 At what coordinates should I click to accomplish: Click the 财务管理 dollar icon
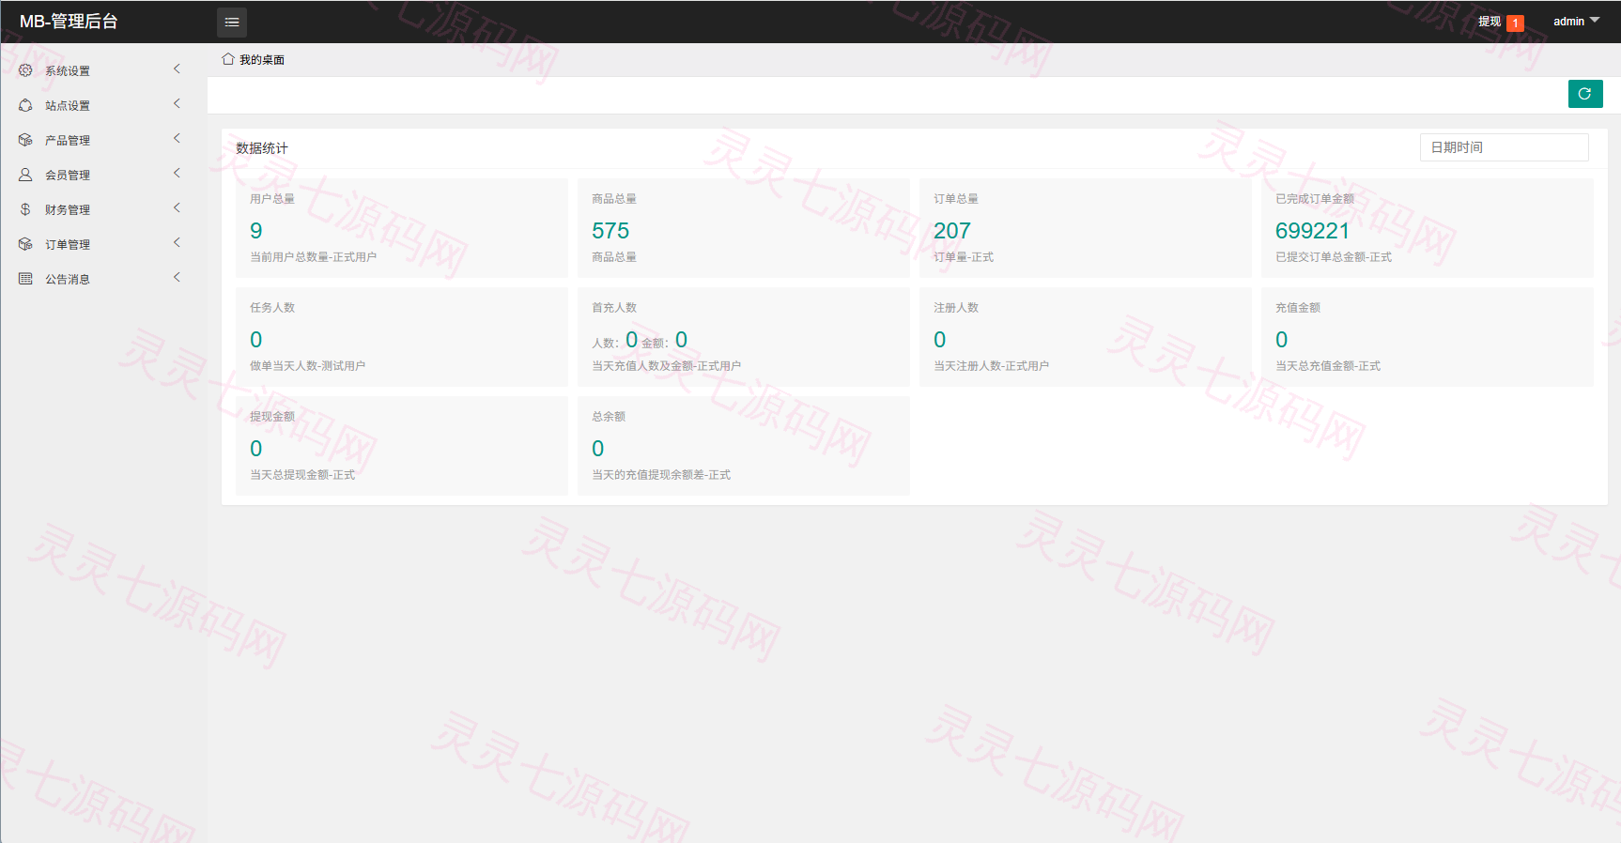[x=25, y=209]
